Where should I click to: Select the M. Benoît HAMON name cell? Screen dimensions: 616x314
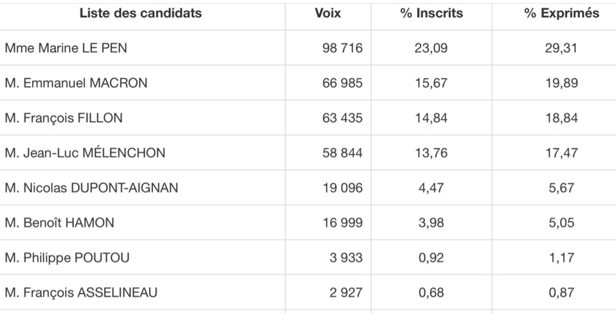tap(59, 223)
